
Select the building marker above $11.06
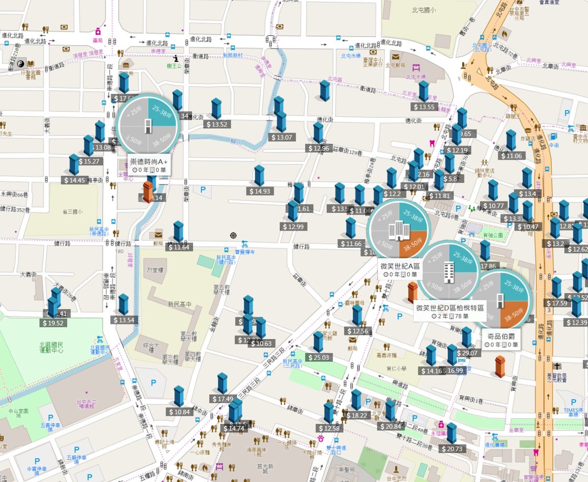(x=511, y=141)
